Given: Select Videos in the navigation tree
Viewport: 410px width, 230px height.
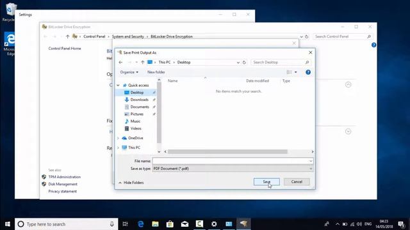Looking at the screenshot, I should tap(136, 128).
